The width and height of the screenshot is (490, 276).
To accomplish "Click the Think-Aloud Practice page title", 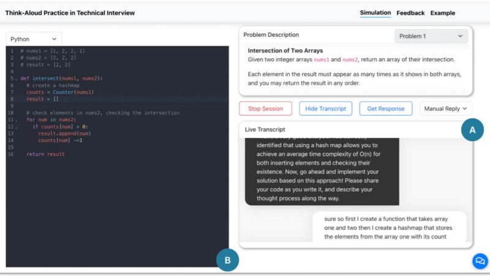I will (70, 13).
